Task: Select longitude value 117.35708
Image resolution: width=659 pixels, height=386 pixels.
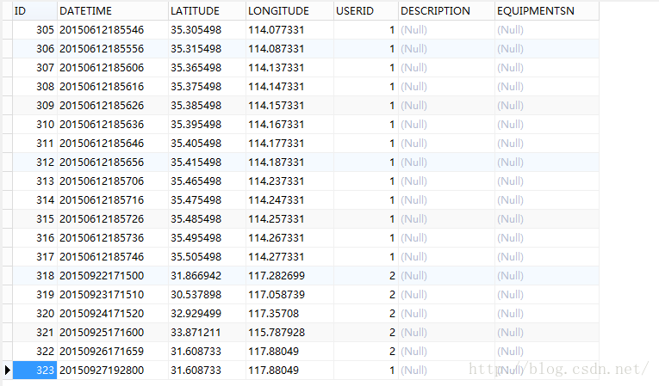Action: [x=289, y=313]
